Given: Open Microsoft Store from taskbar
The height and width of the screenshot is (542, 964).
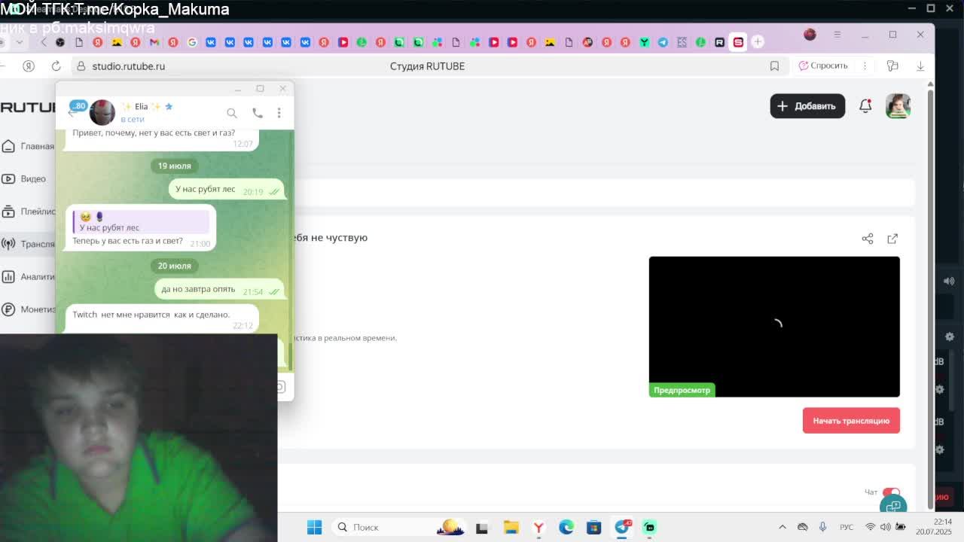Looking at the screenshot, I should click(x=593, y=527).
